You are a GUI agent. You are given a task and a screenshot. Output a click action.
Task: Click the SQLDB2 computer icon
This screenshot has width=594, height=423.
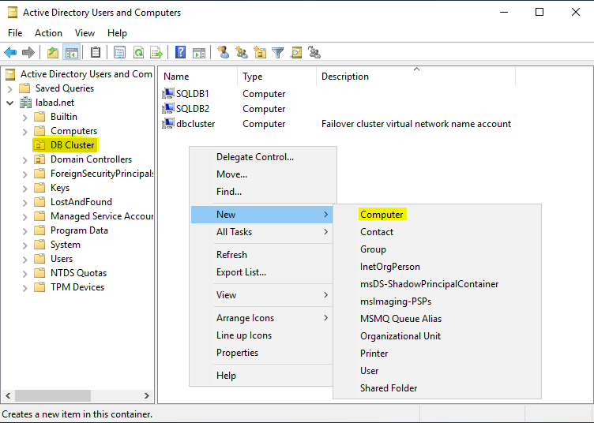(x=167, y=109)
